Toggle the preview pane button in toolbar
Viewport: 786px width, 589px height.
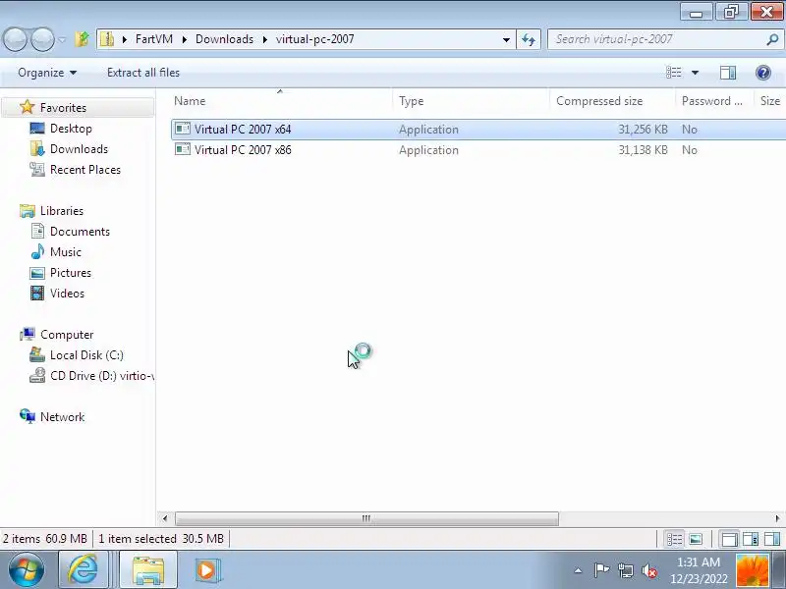tap(728, 73)
